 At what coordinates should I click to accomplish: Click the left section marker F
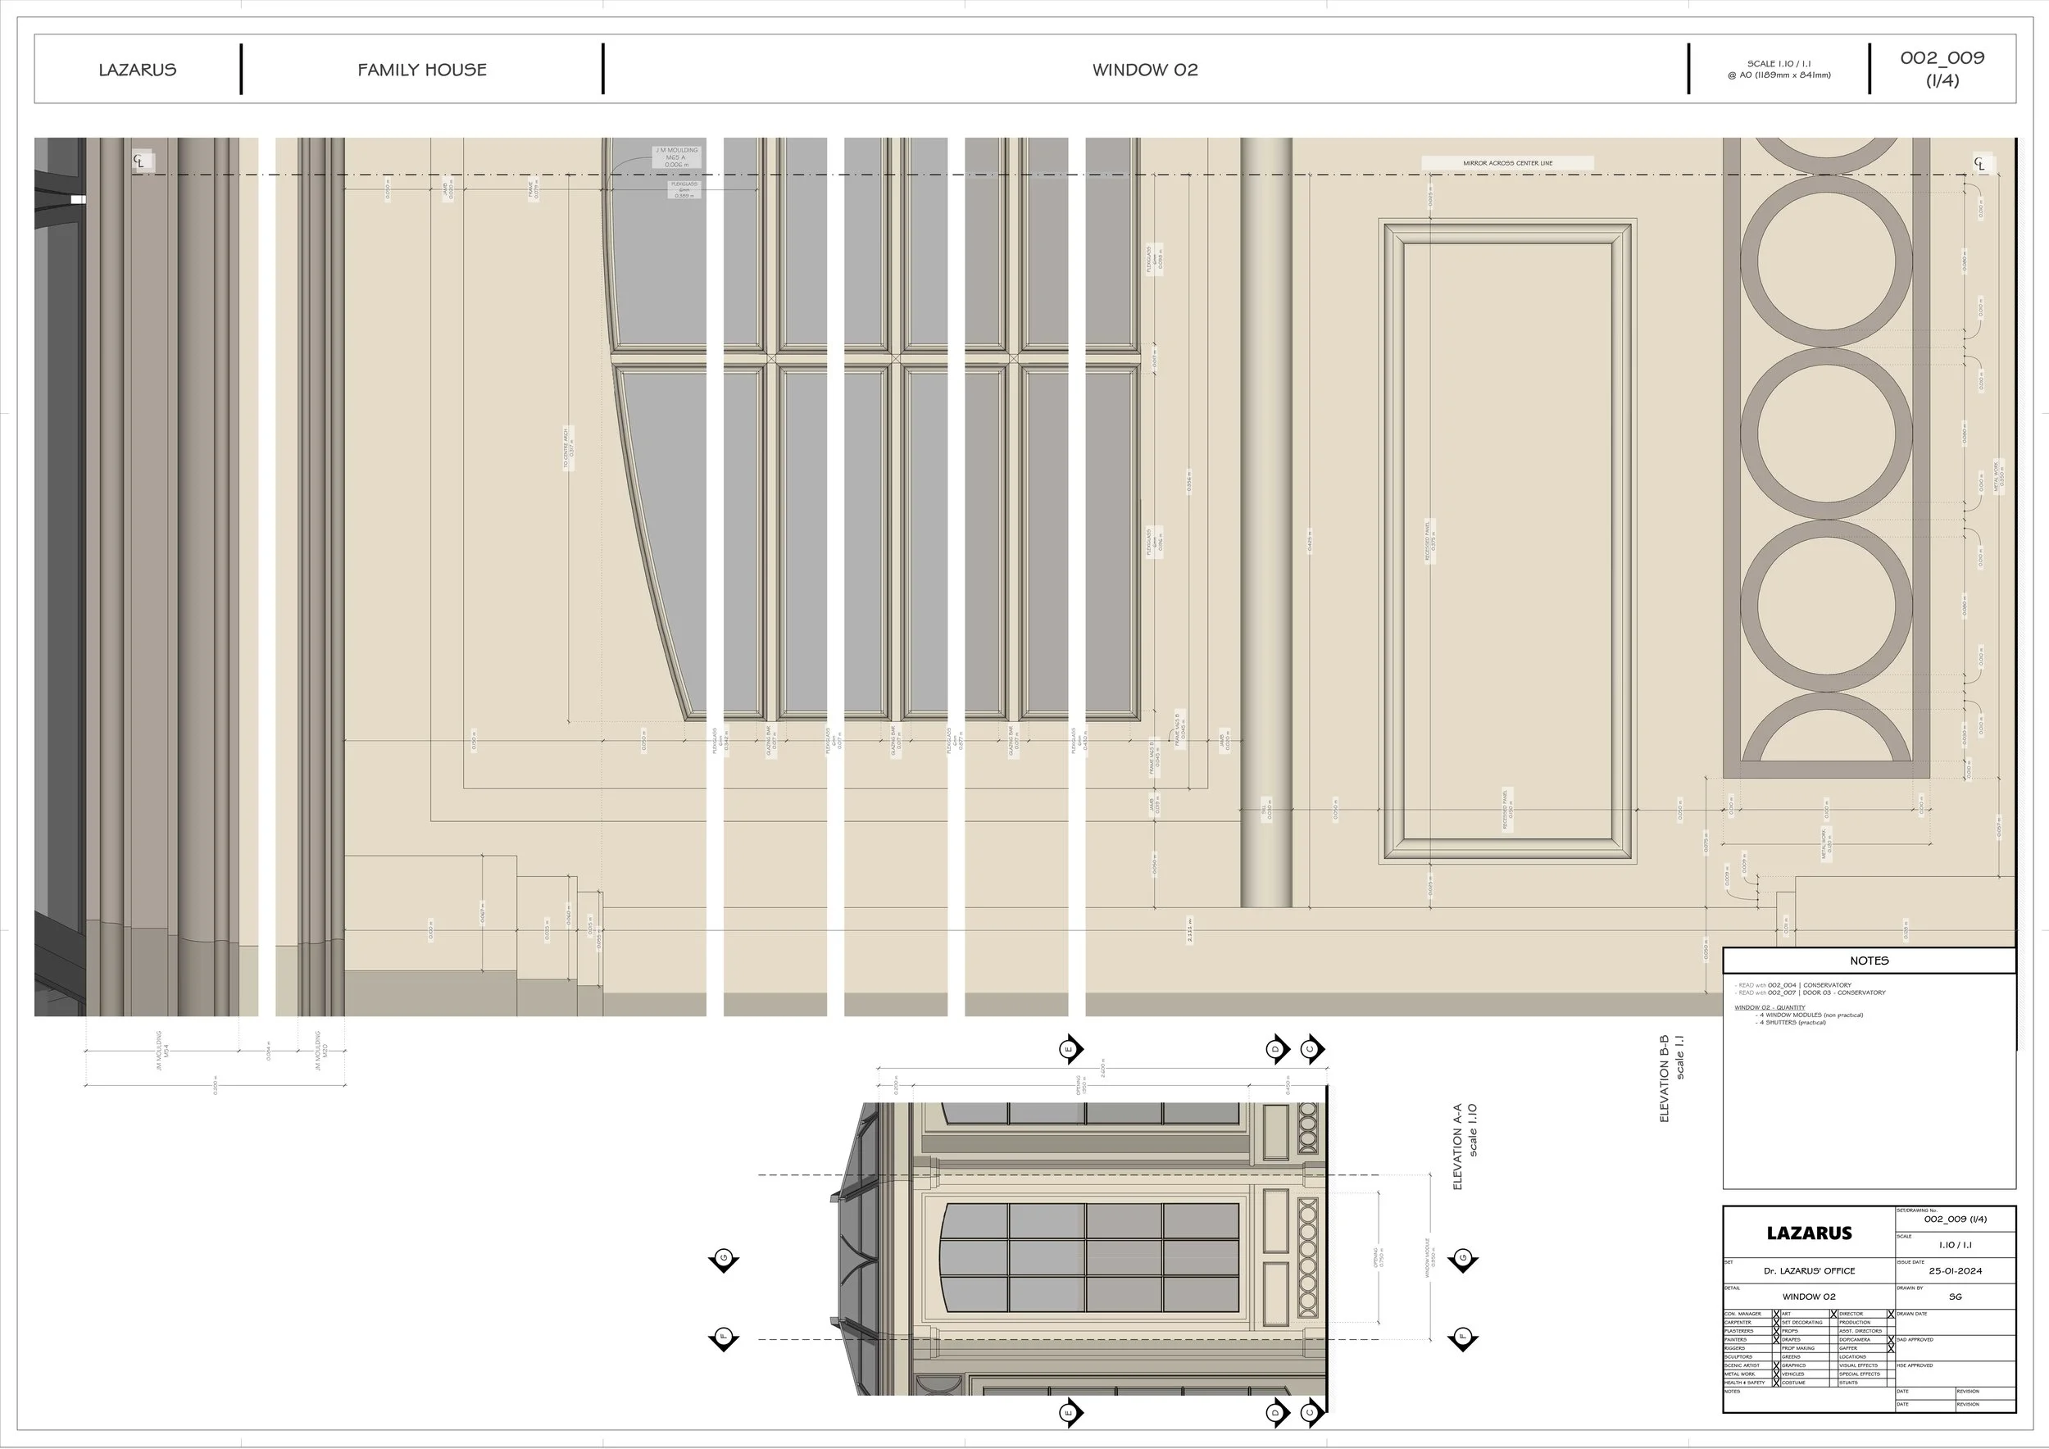[x=723, y=1338]
